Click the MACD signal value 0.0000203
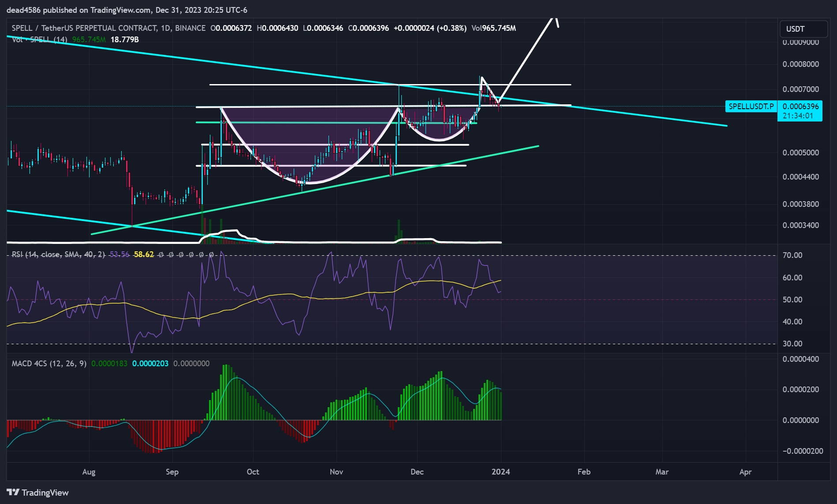Image resolution: width=837 pixels, height=504 pixels. pyautogui.click(x=150, y=364)
